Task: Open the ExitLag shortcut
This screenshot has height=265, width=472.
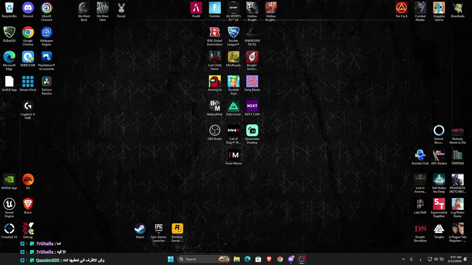Action: (28, 231)
